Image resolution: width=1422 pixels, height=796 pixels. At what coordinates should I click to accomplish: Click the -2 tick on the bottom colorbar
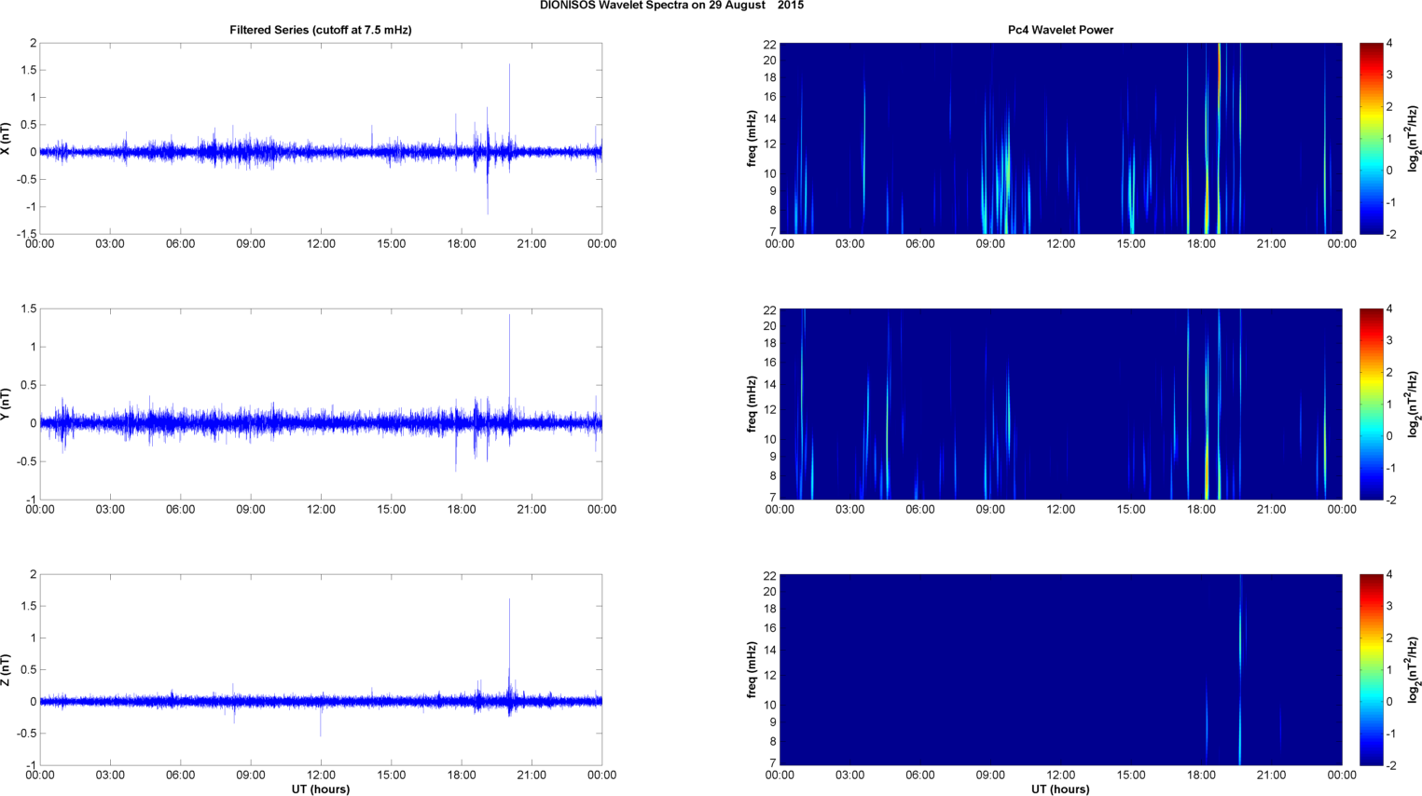[x=1390, y=765]
